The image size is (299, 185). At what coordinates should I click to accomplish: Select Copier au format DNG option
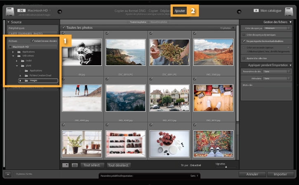click(130, 11)
